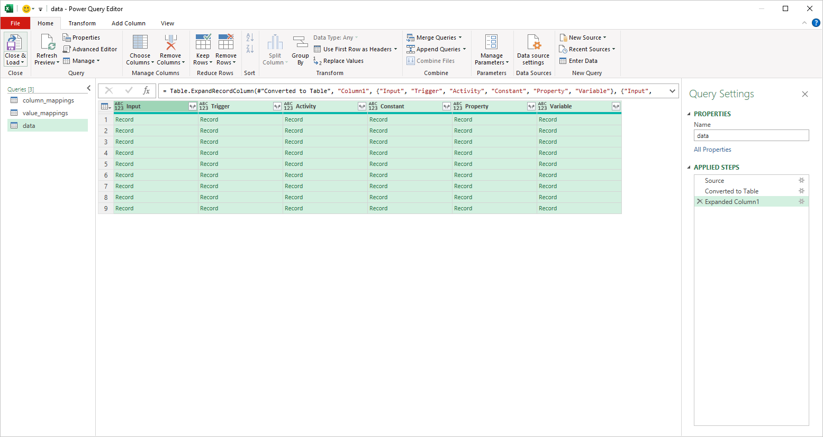
Task: Send feedback via smiley icon
Action: 26,8
